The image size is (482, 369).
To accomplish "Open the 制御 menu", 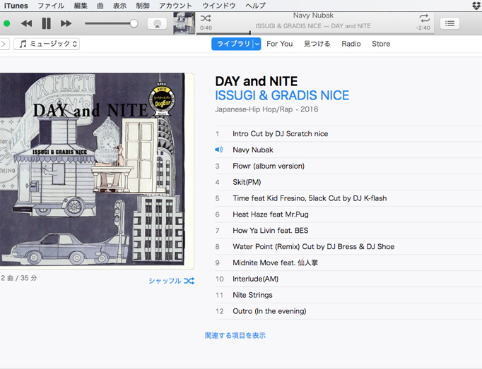I will coord(143,6).
